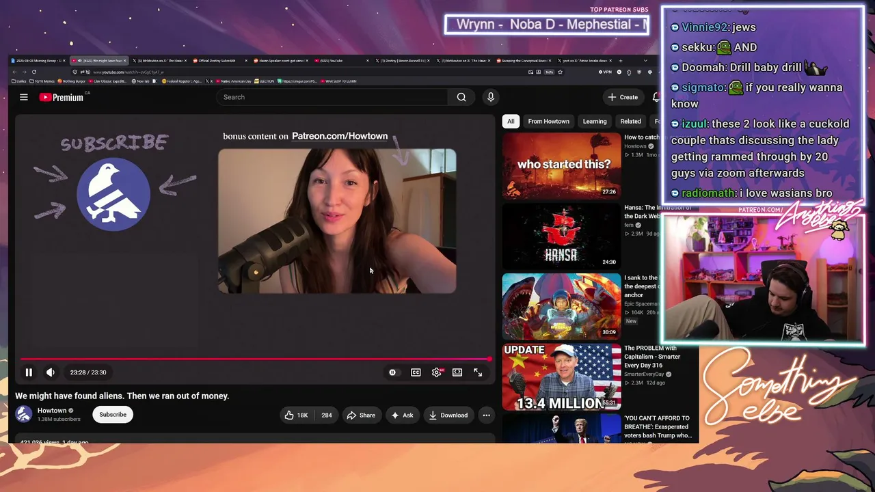Enter fullscreen mode

(x=478, y=372)
